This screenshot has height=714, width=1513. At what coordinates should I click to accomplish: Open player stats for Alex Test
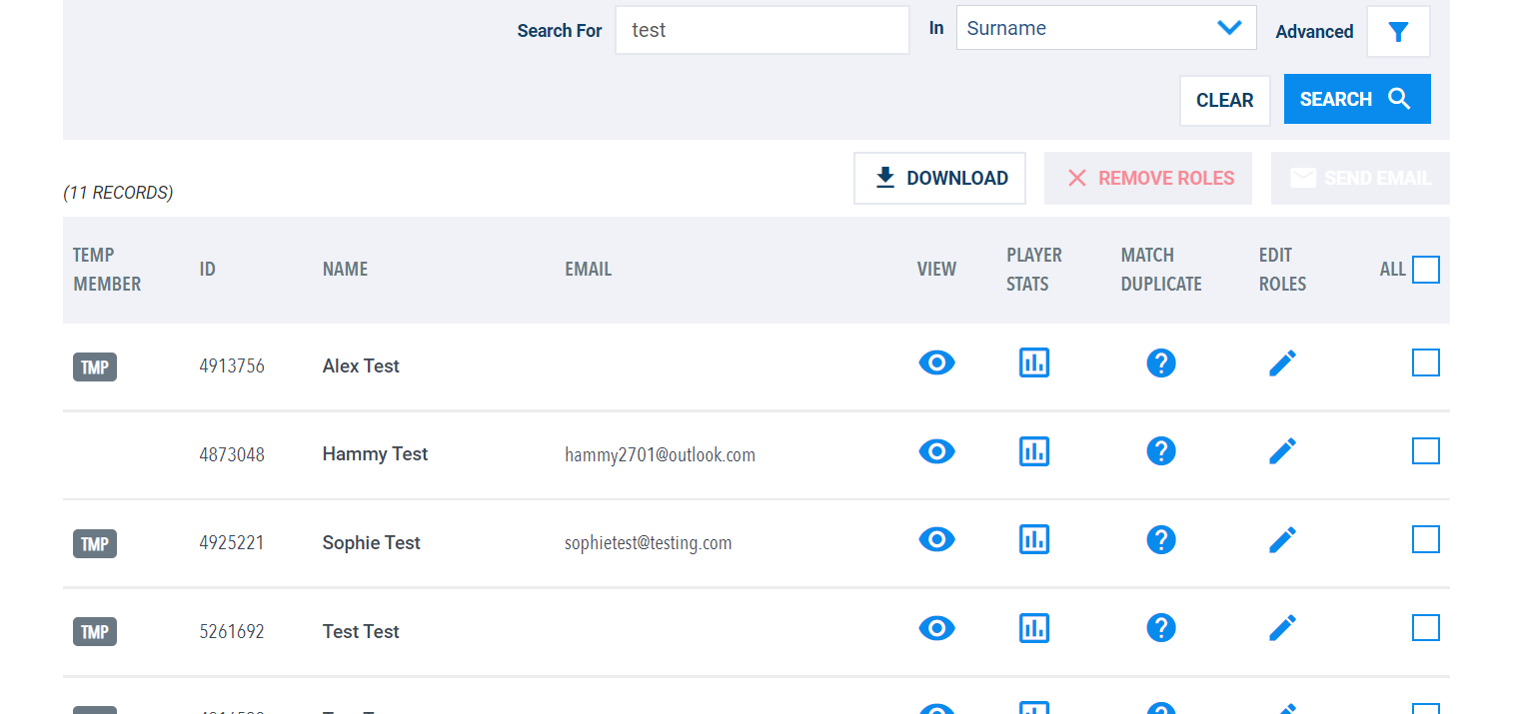1034,362
